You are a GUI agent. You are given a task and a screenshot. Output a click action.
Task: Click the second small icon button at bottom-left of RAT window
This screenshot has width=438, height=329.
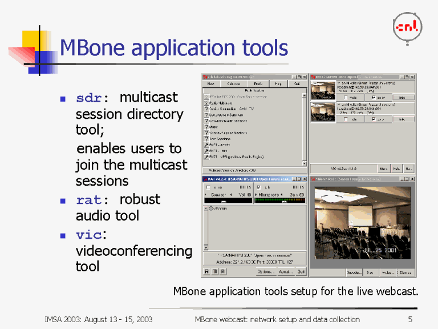click(x=213, y=272)
